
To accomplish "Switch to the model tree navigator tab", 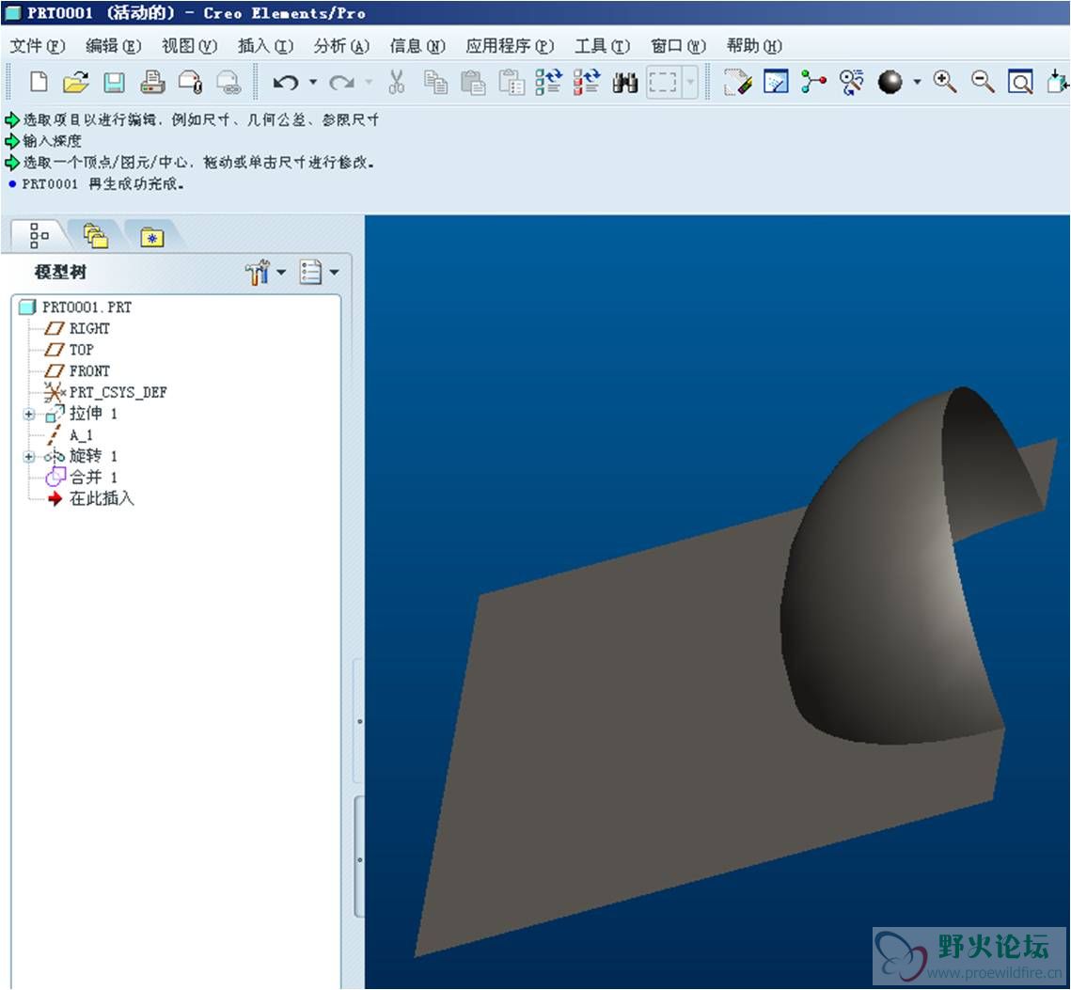I will click(39, 236).
